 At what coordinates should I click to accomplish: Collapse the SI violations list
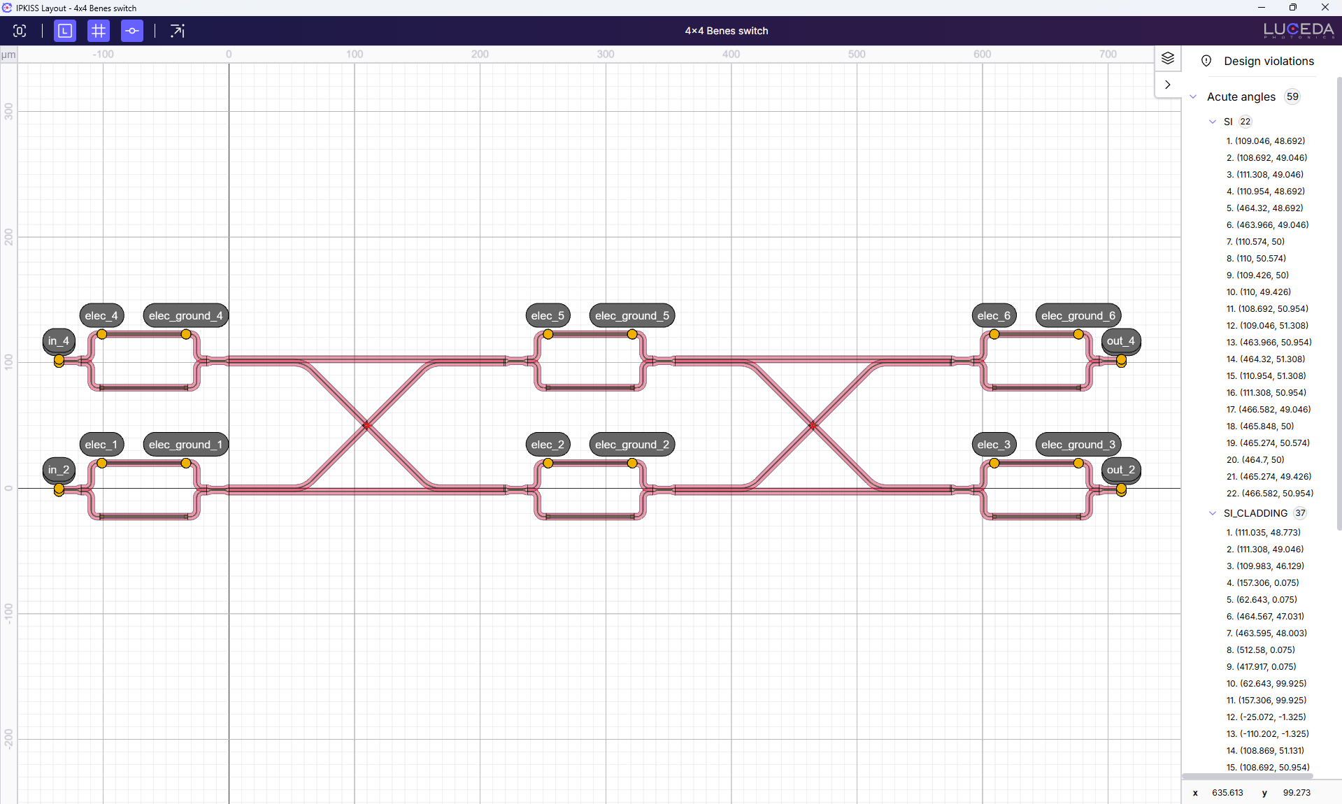(1213, 122)
